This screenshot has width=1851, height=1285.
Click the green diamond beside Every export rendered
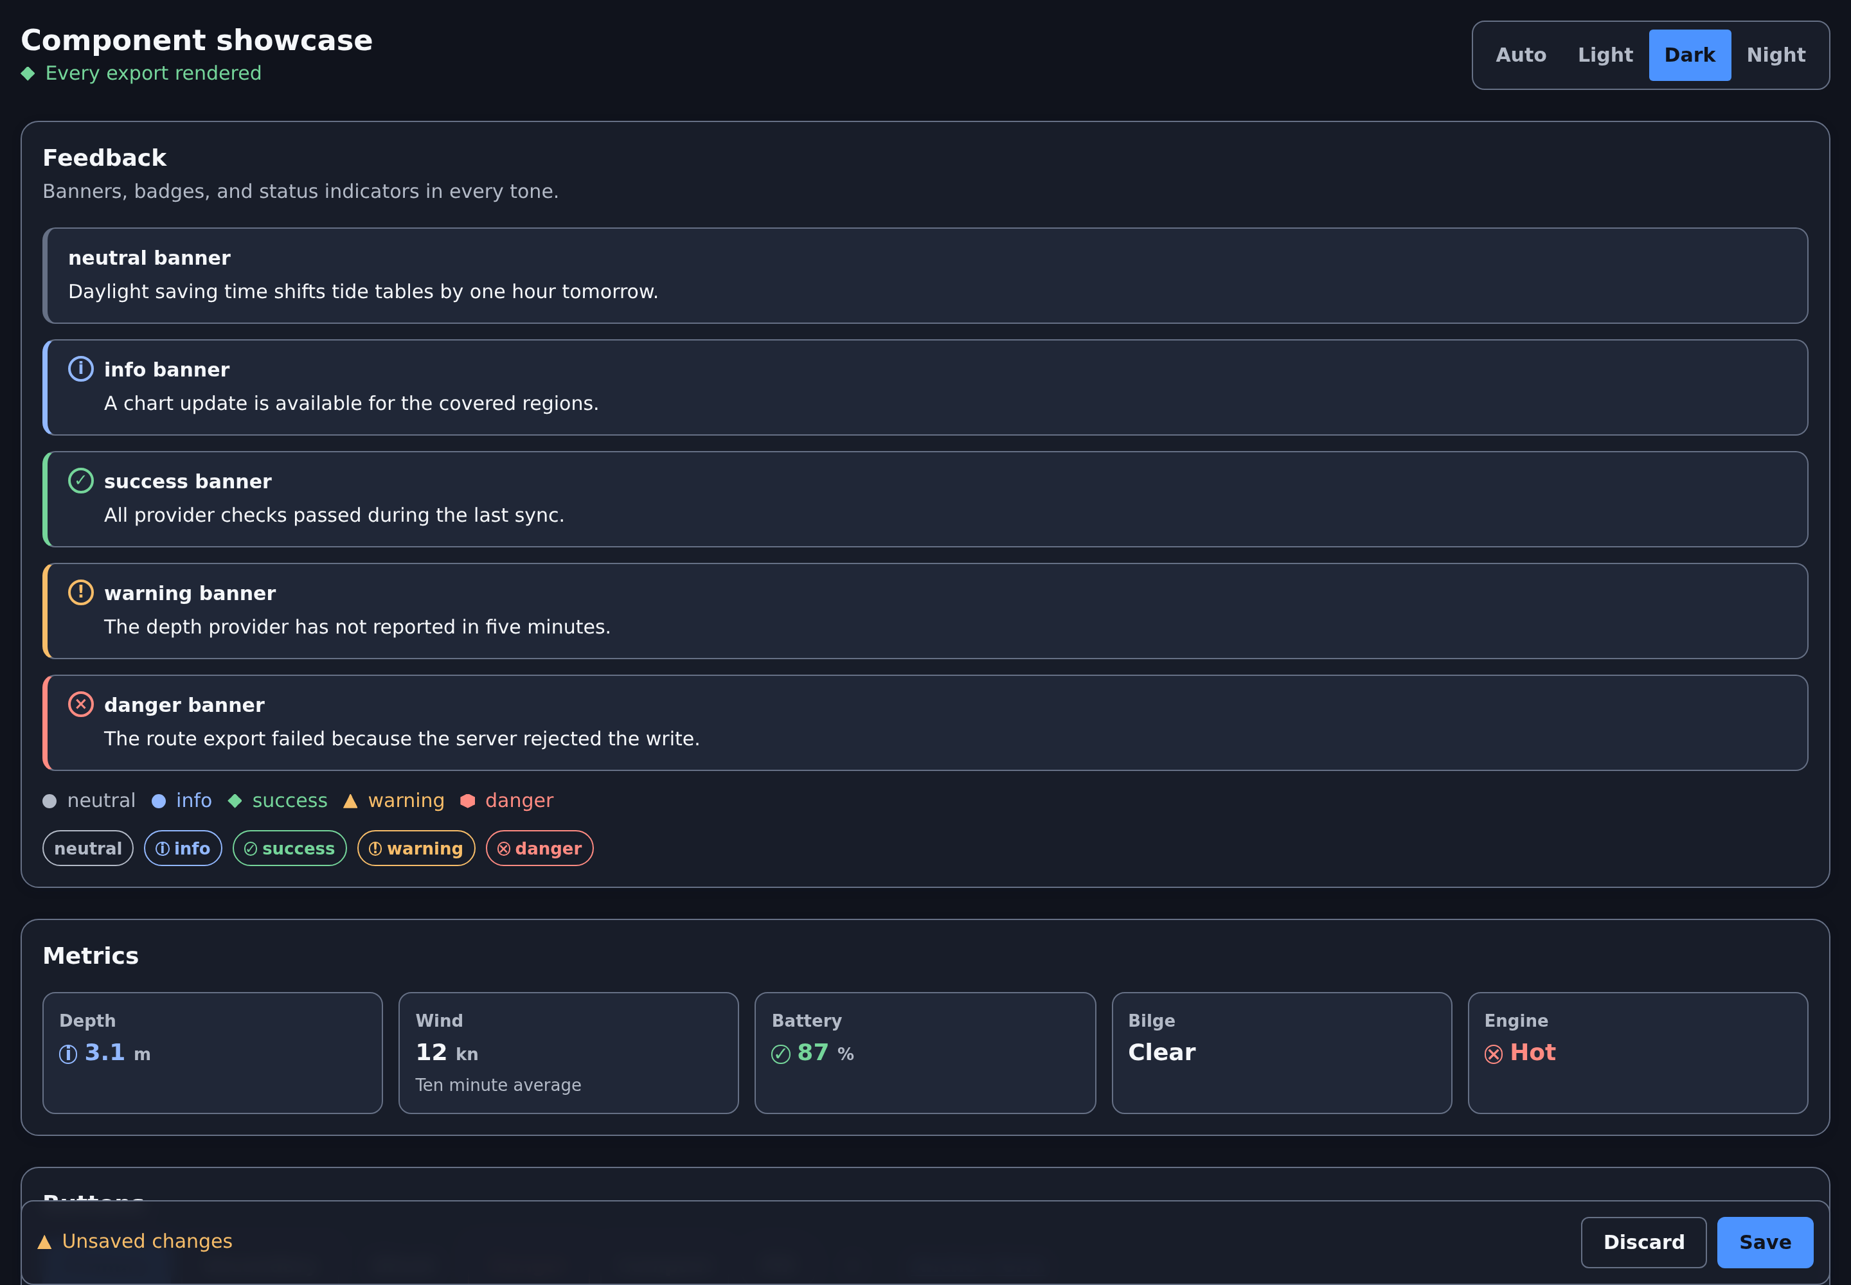[28, 73]
